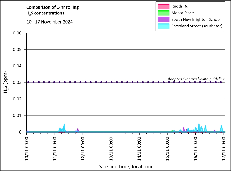This screenshot has width=231, height=171.
Task: Select the South New Brighton School legend label
Action: click(x=196, y=19)
